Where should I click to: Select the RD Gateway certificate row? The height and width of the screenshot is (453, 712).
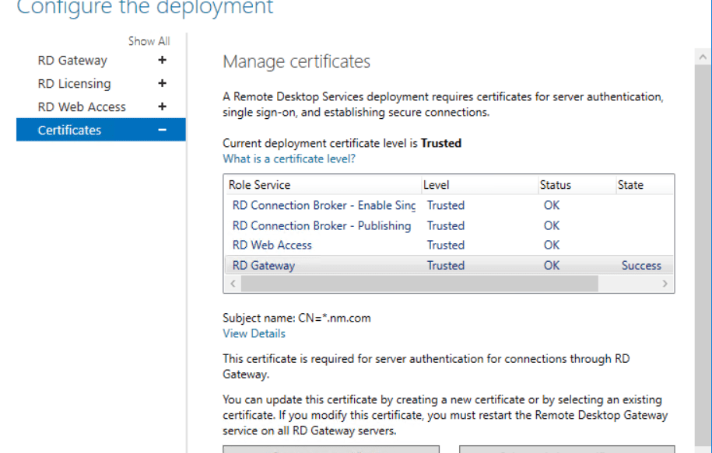(264, 266)
